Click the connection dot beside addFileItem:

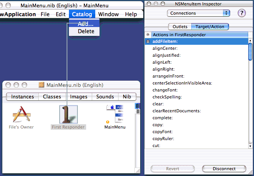148,42
